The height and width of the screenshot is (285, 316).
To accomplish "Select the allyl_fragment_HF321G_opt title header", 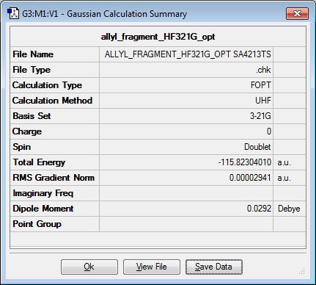I will (158, 37).
